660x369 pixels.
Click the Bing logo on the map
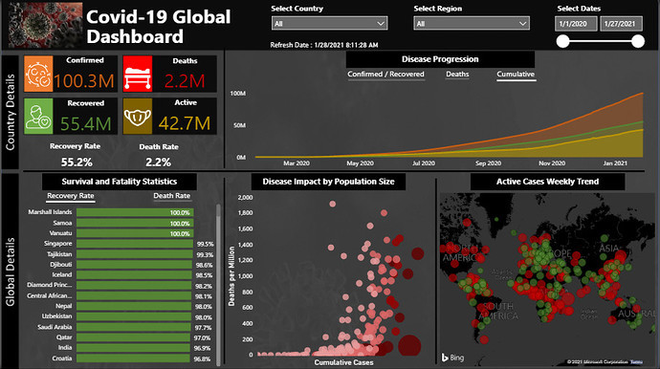[x=452, y=358]
